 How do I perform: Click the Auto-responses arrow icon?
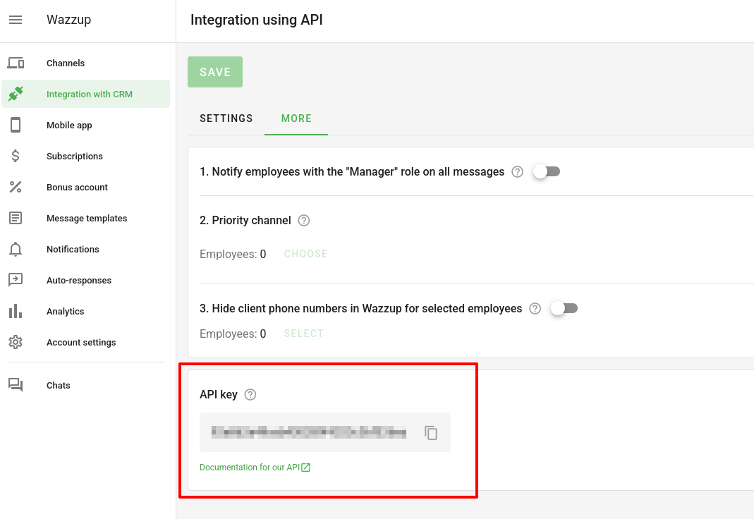[x=16, y=280]
